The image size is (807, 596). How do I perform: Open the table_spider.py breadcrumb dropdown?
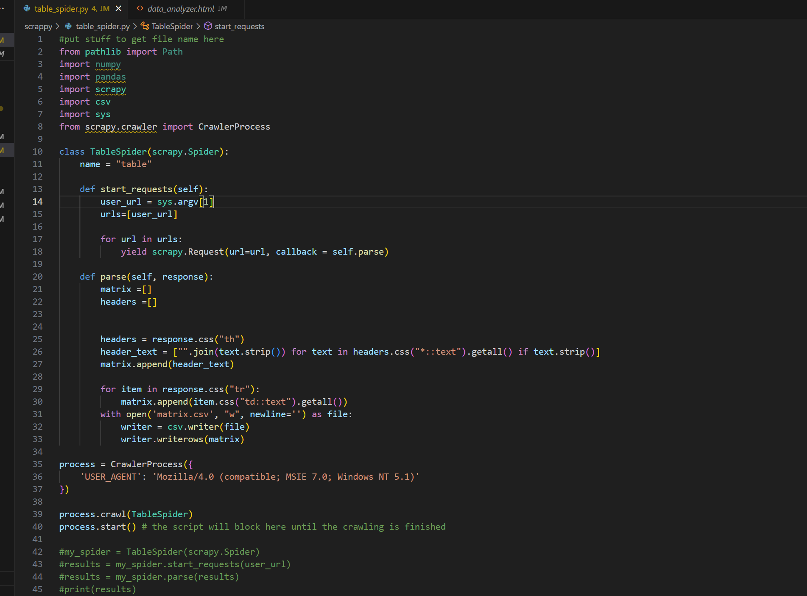click(x=102, y=26)
